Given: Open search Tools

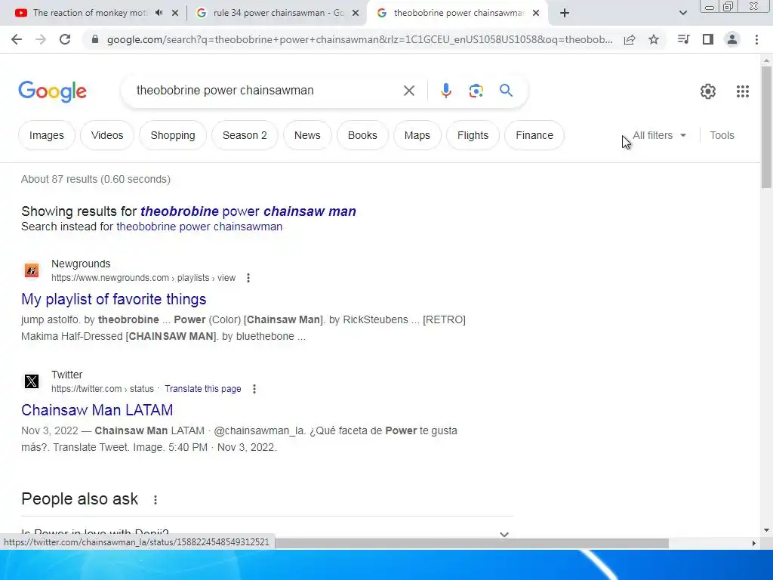Looking at the screenshot, I should tap(722, 135).
